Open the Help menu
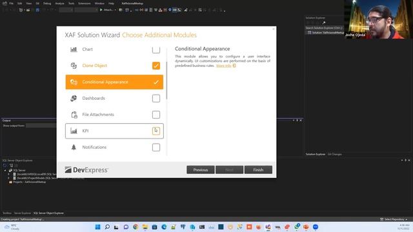Screen dimensions: 413x232 point(111,3)
